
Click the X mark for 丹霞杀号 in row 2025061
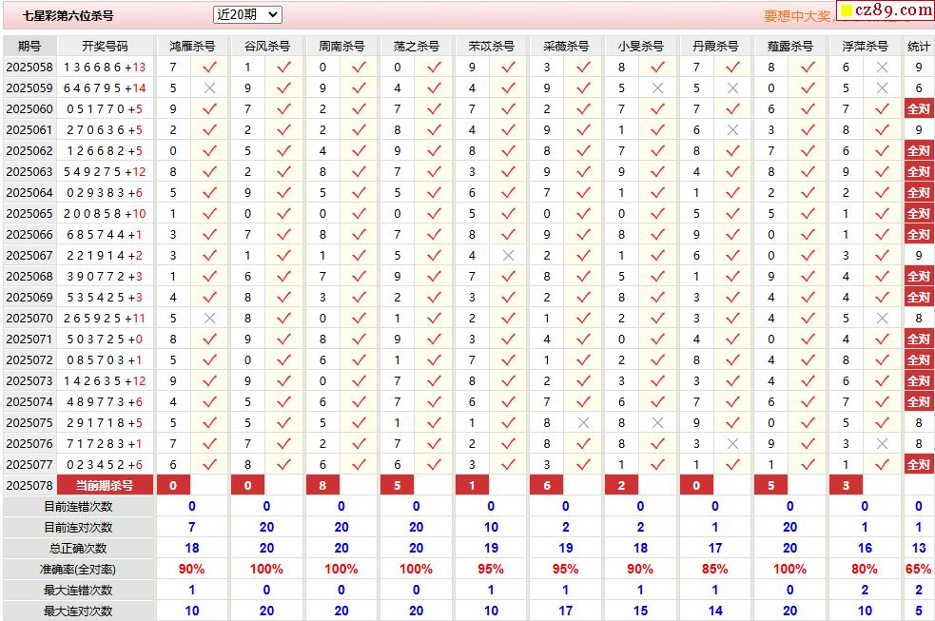pos(732,130)
